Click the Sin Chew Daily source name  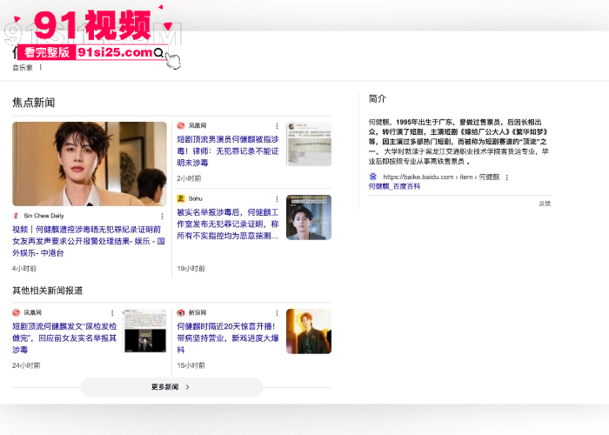(x=43, y=216)
